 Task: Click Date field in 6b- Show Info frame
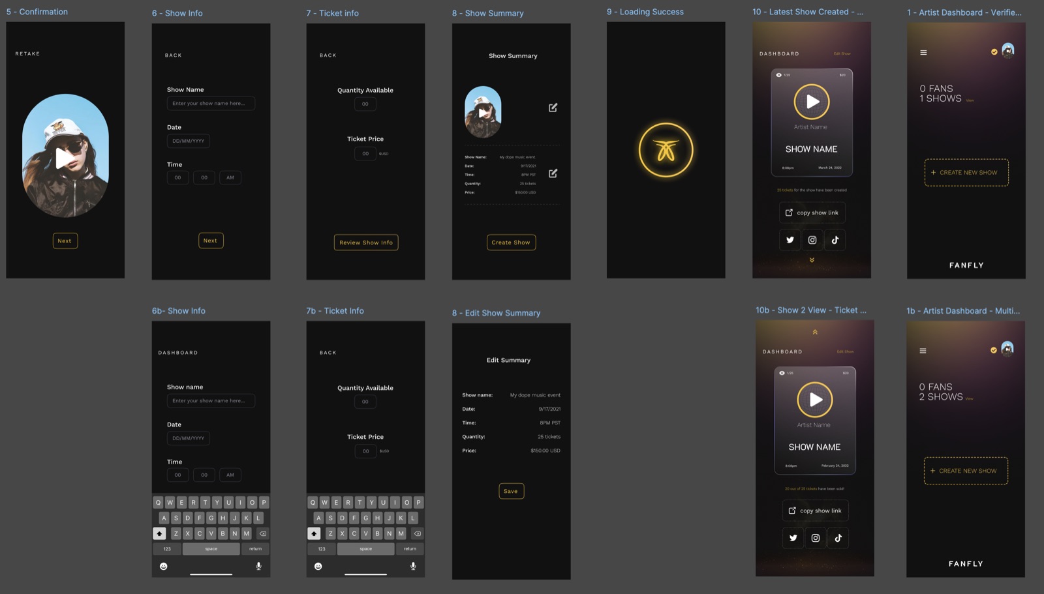pos(188,438)
